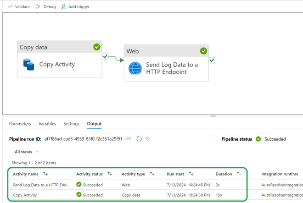Click the Web activity globe icon
303x203 pixels.
(x=135, y=68)
